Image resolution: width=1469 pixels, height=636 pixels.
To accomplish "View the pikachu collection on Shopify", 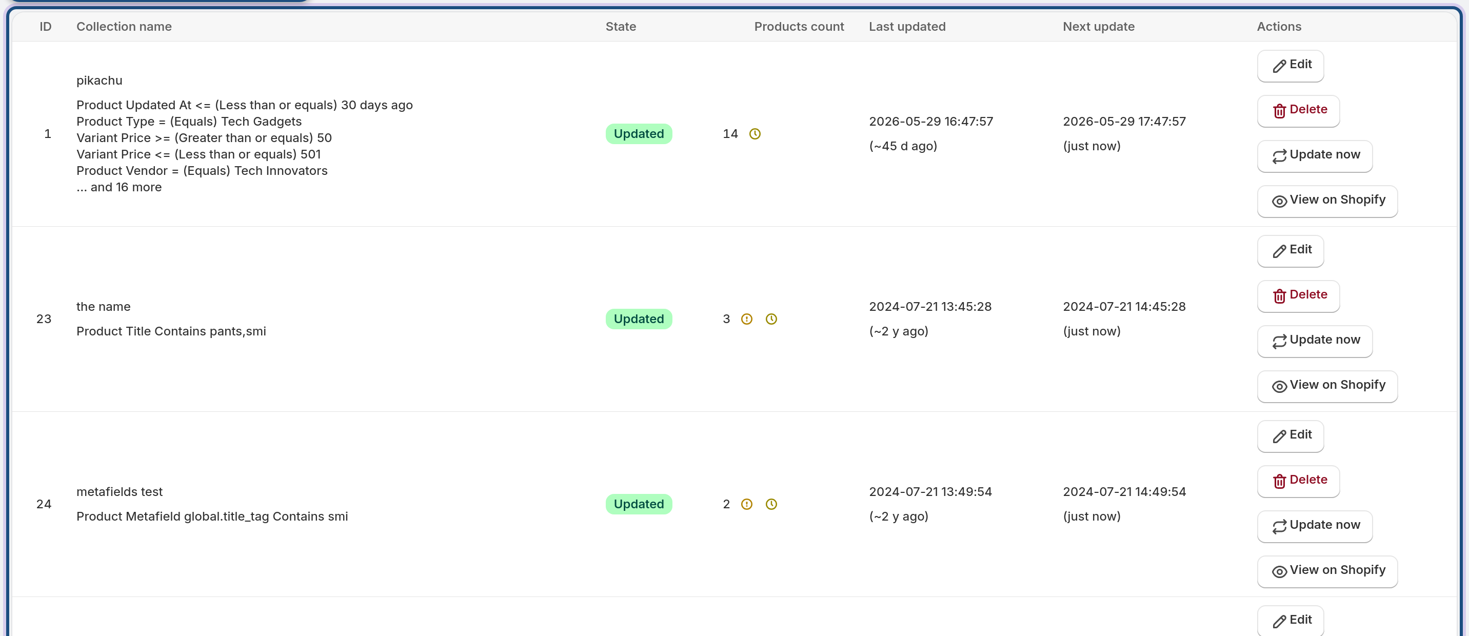I will tap(1327, 201).
